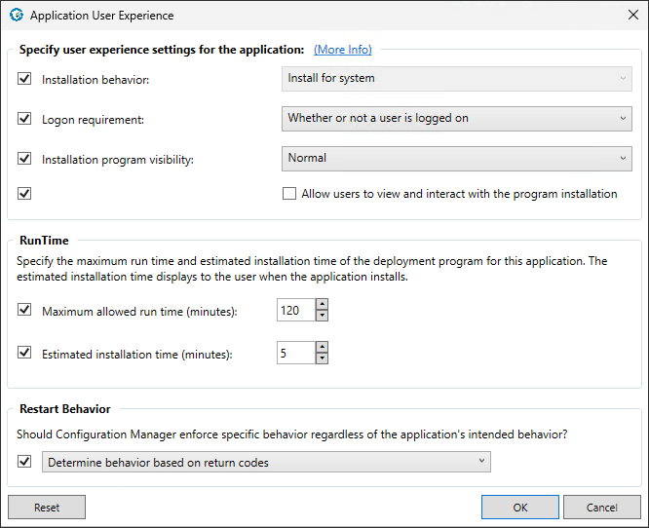Expand Installation program visibility dropdown

tap(456, 158)
